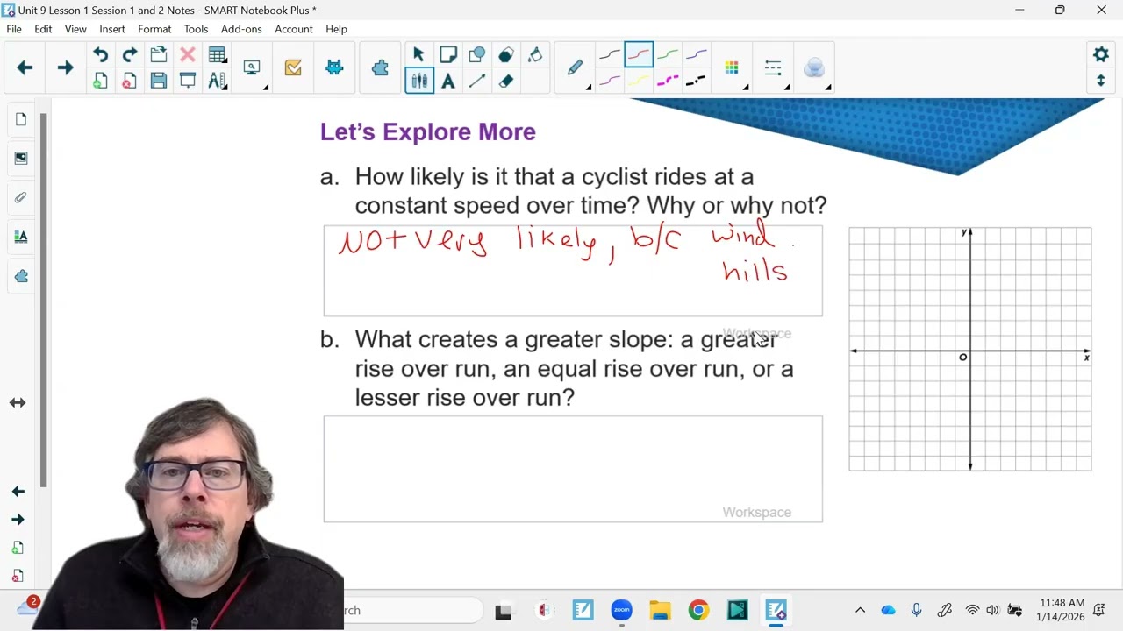This screenshot has height=631, width=1123.
Task: Redo the last action
Action: (x=129, y=55)
